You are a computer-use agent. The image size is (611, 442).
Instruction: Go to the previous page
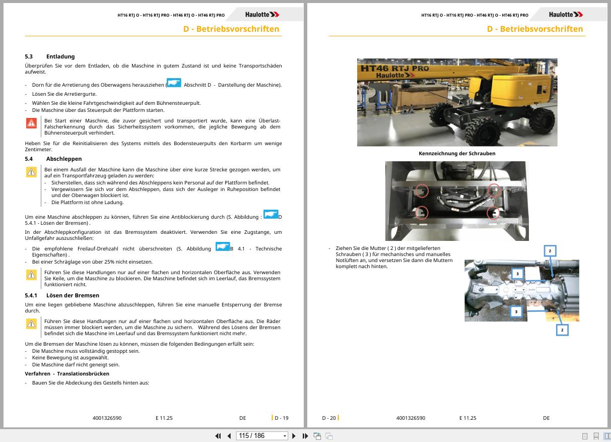pyautogui.click(x=229, y=436)
